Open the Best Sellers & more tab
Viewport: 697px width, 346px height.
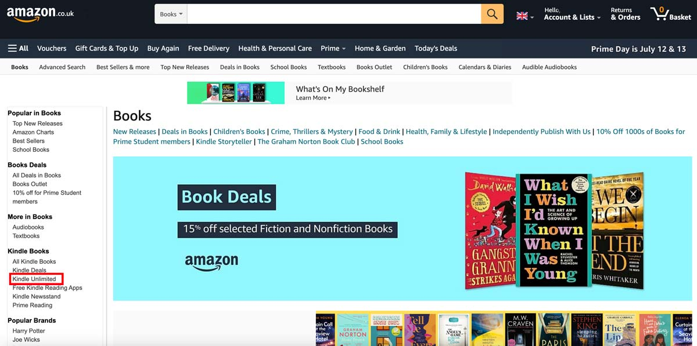[123, 67]
